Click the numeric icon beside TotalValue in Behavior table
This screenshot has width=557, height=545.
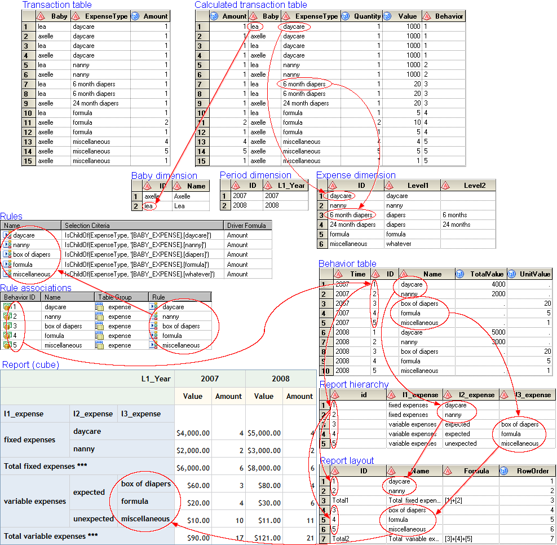460,274
